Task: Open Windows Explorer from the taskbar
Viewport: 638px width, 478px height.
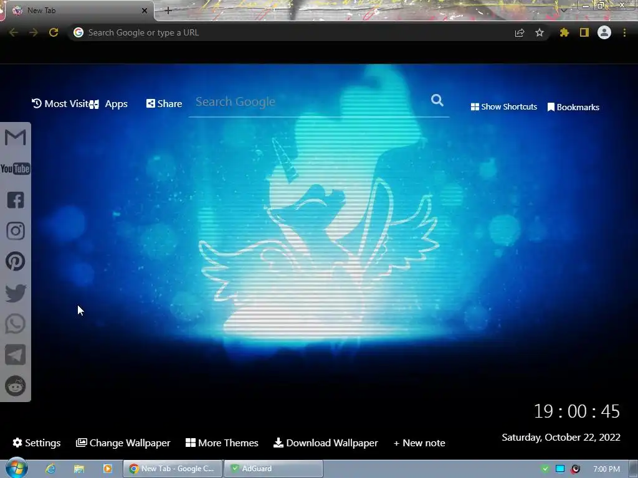Action: (79, 469)
